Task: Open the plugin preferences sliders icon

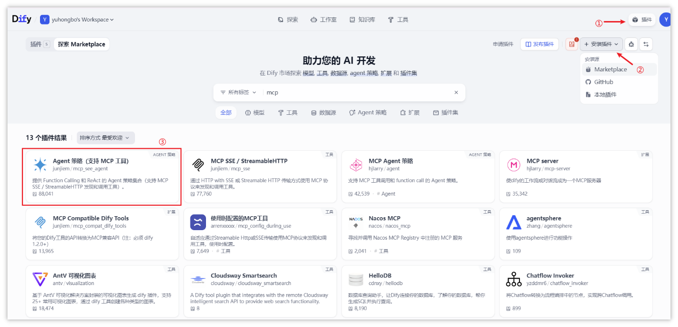Action: (646, 44)
